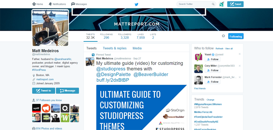Open the Followers 3,328 stat
The width and height of the screenshot is (273, 130).
tap(125, 36)
